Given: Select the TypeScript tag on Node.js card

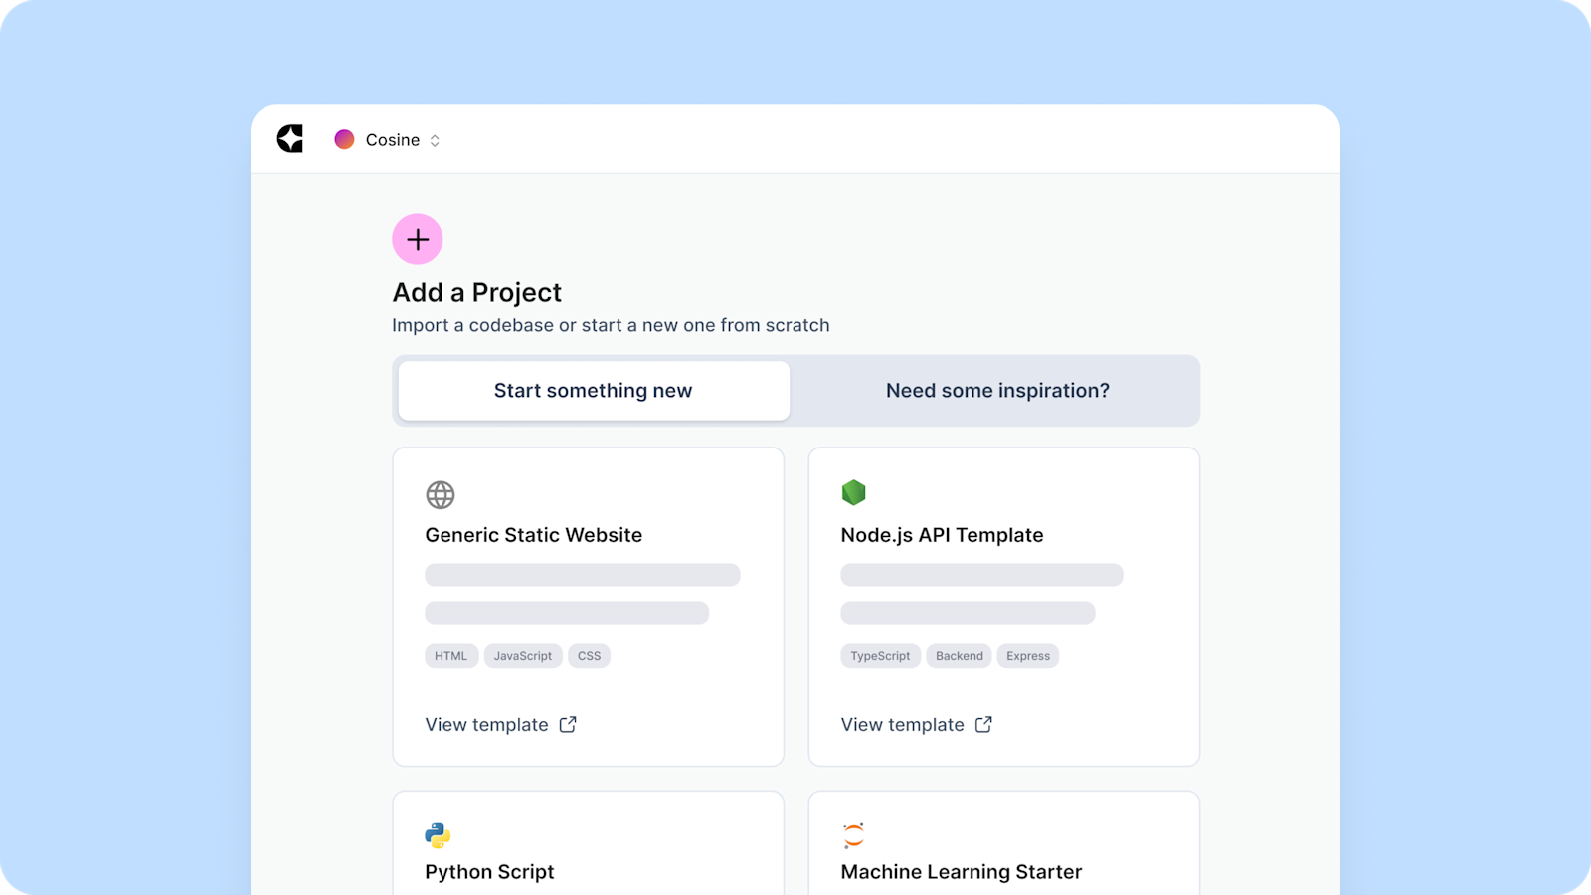Looking at the screenshot, I should pos(880,655).
